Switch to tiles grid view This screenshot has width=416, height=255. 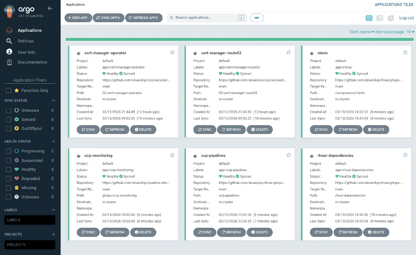(x=369, y=18)
